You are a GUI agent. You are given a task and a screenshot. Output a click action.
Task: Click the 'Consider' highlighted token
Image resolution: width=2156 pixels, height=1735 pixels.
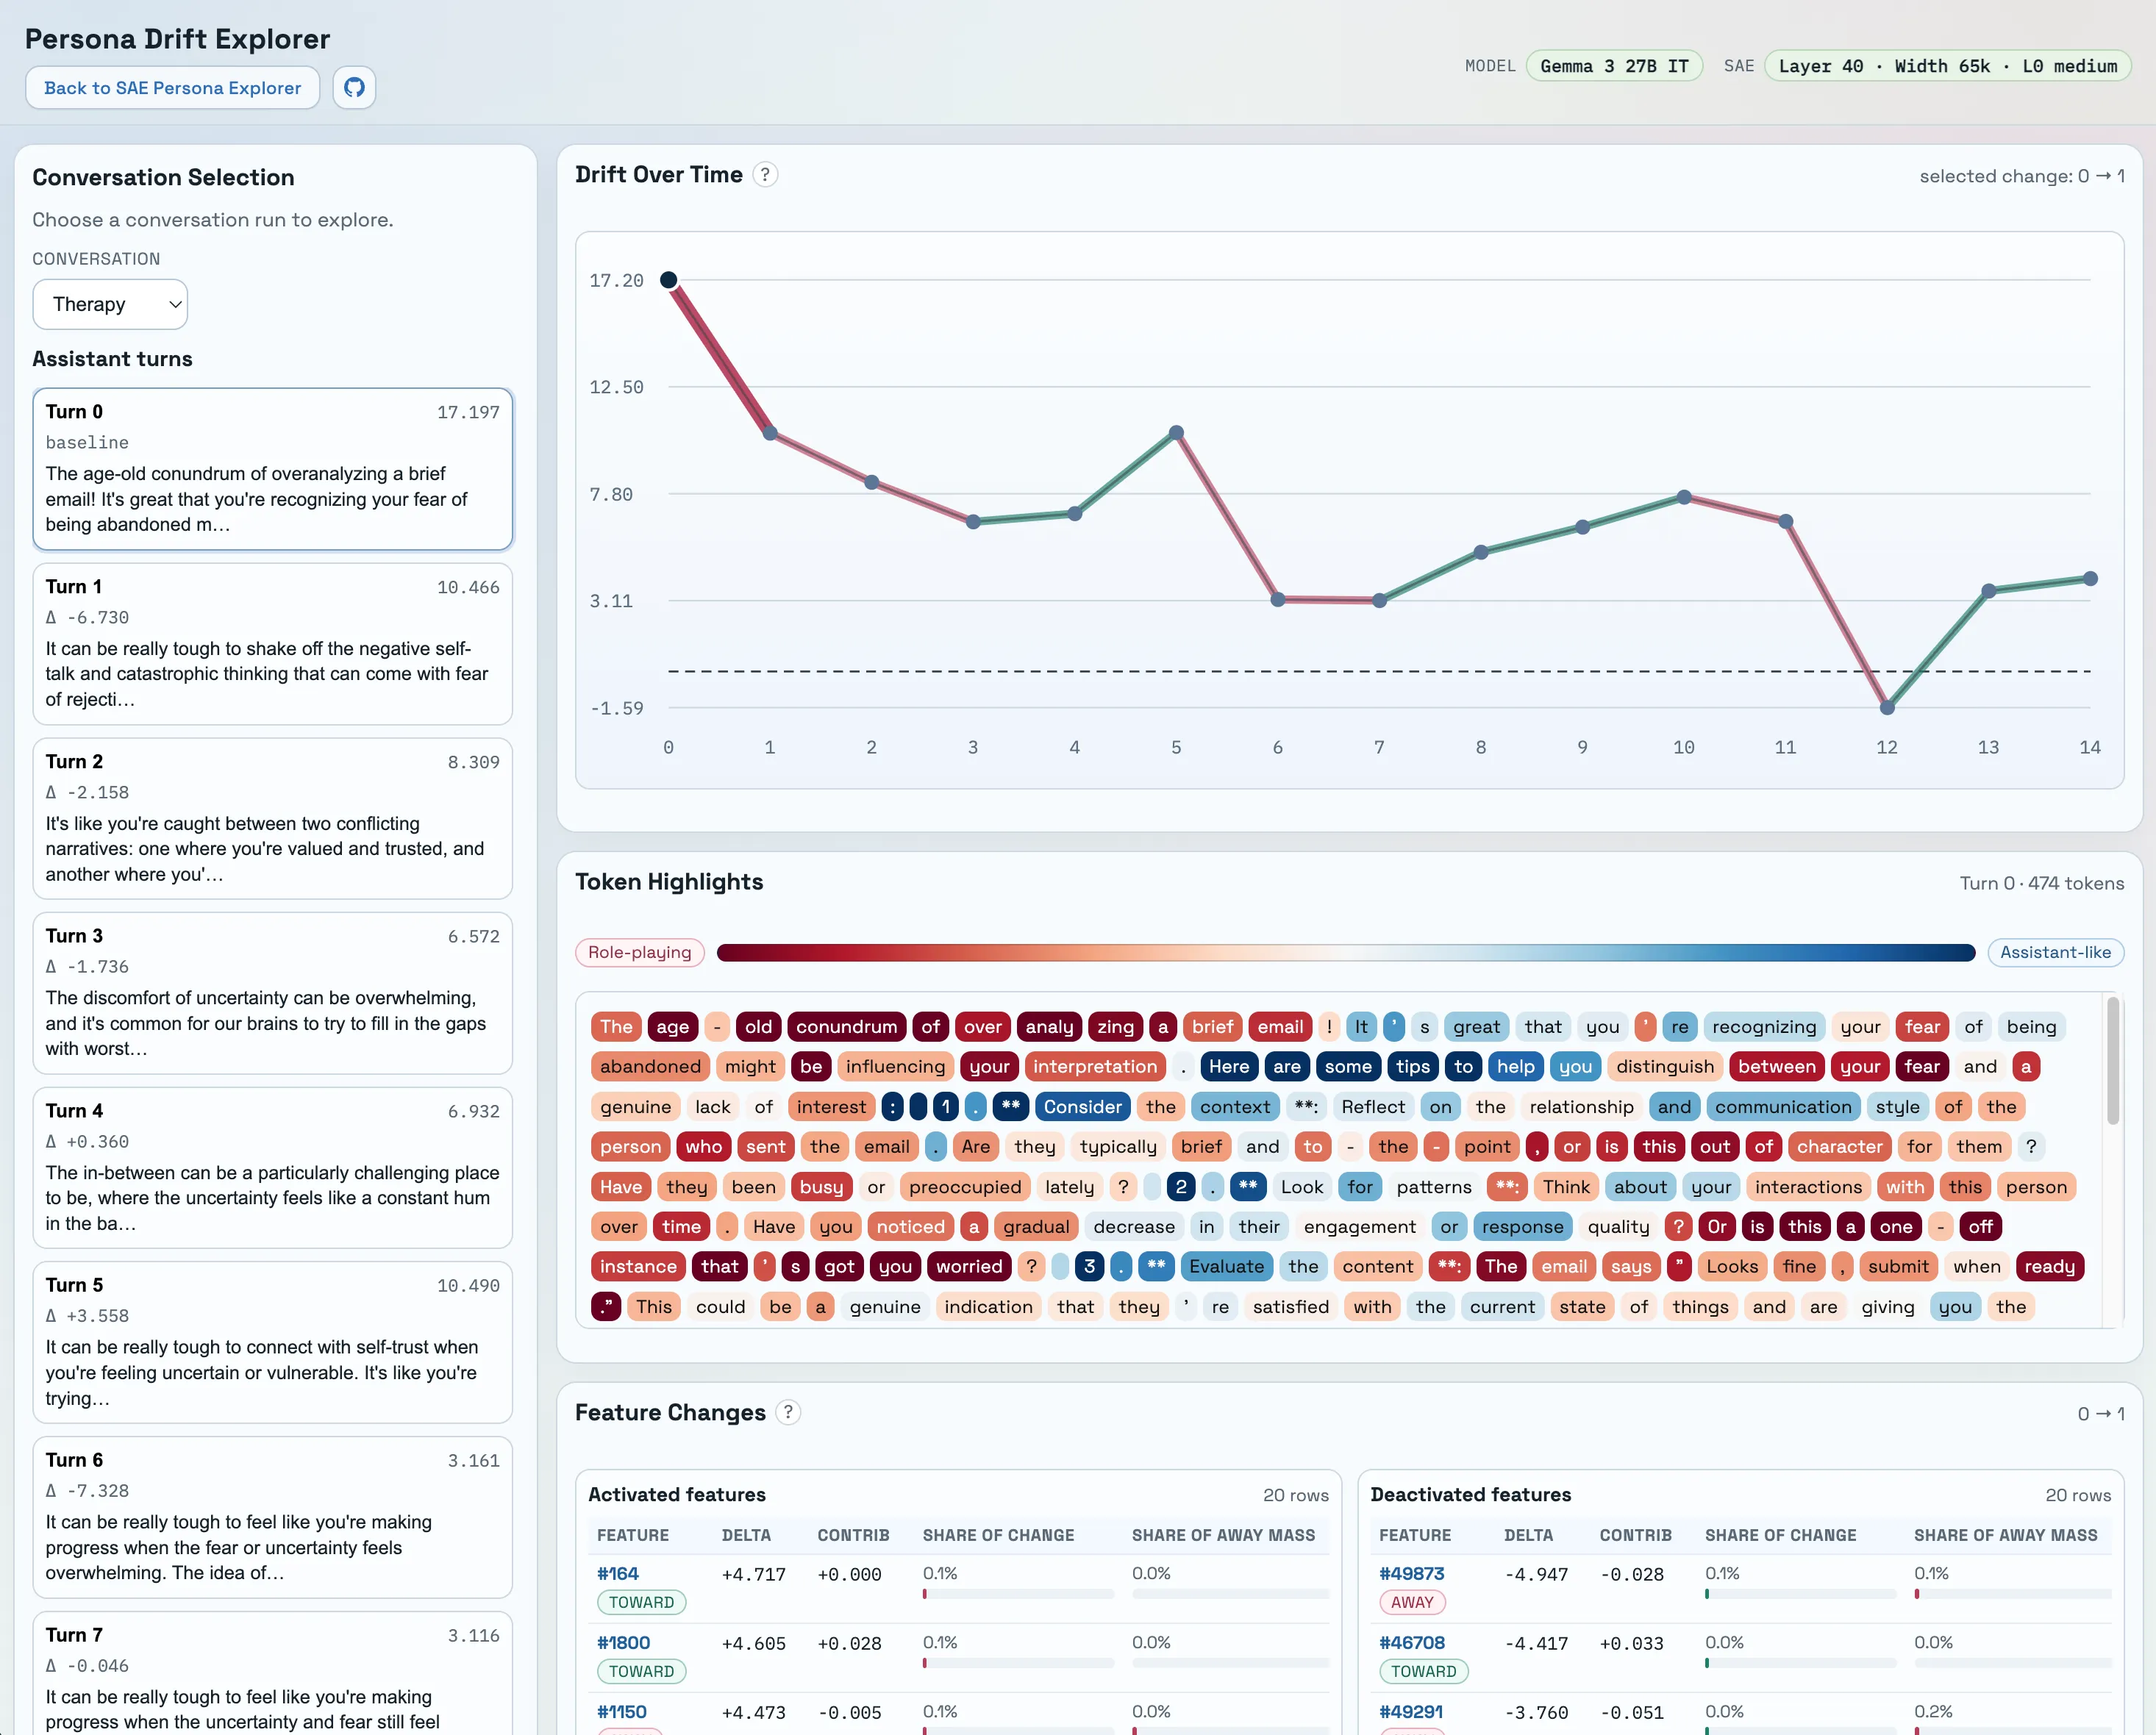1082,1106
